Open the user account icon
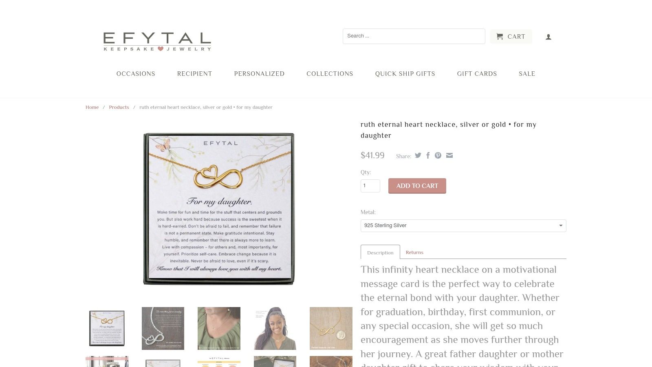 click(x=548, y=37)
